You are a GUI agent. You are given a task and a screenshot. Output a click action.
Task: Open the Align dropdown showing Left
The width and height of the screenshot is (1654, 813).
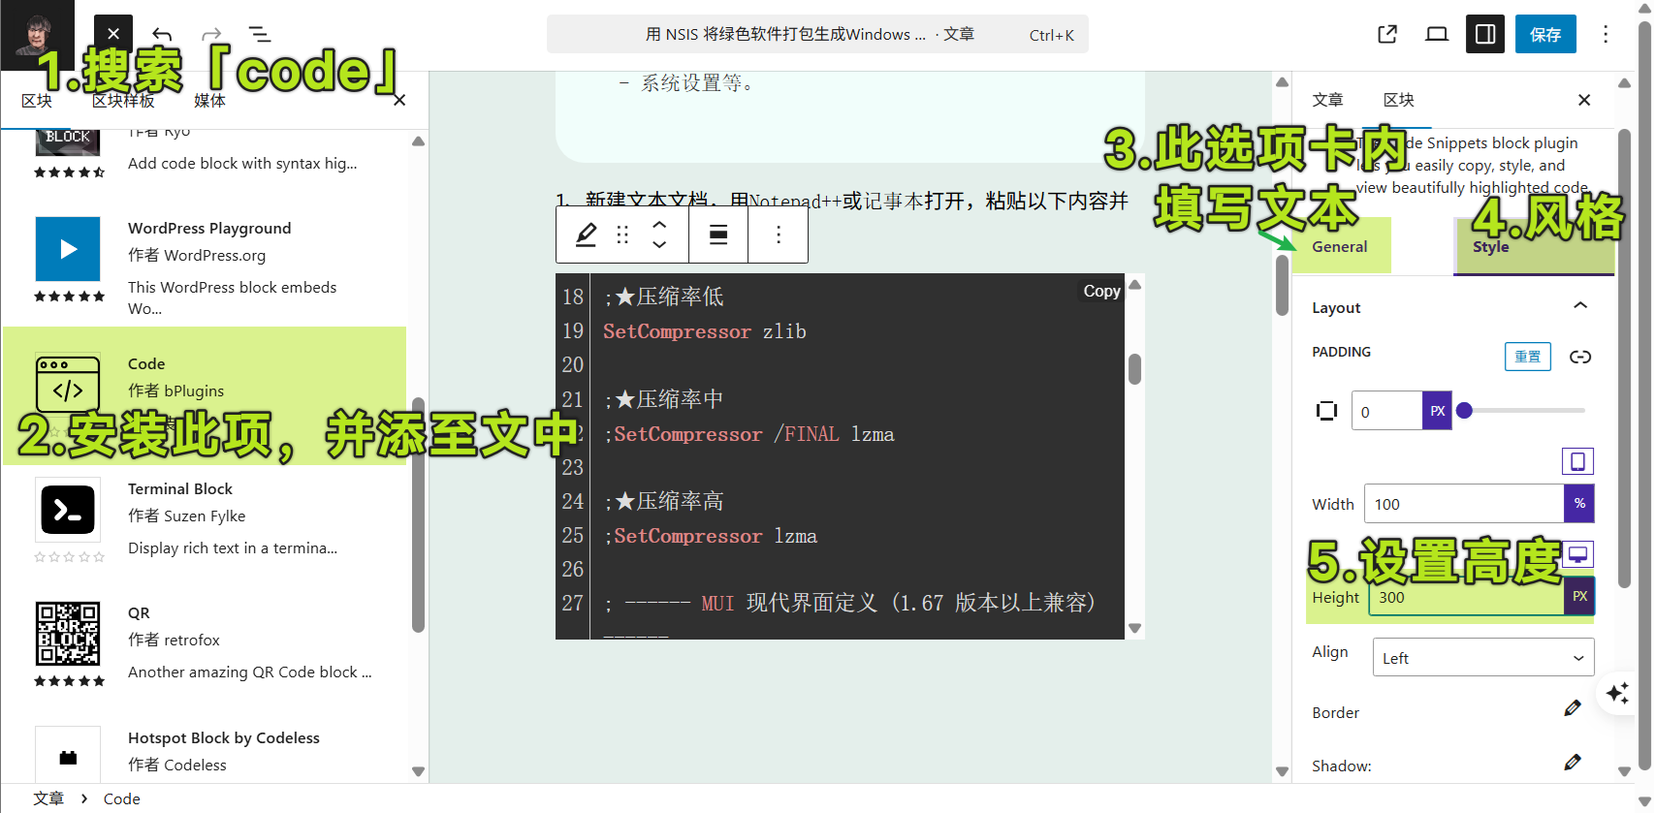[1483, 658]
